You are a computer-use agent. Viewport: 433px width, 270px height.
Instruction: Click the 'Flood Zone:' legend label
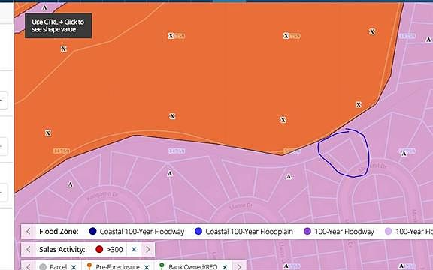tap(59, 232)
